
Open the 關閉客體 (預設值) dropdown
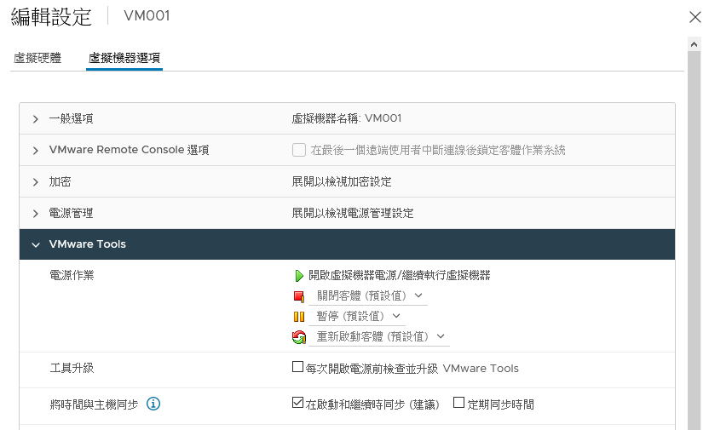(x=368, y=295)
